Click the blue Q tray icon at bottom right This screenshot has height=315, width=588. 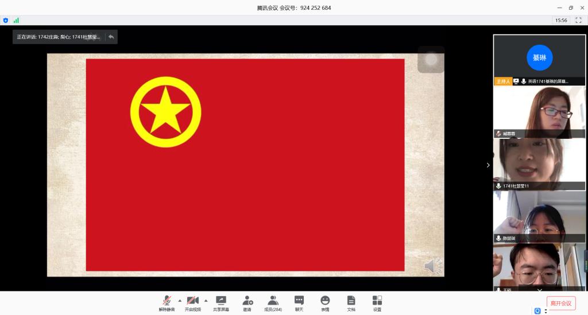(x=537, y=311)
